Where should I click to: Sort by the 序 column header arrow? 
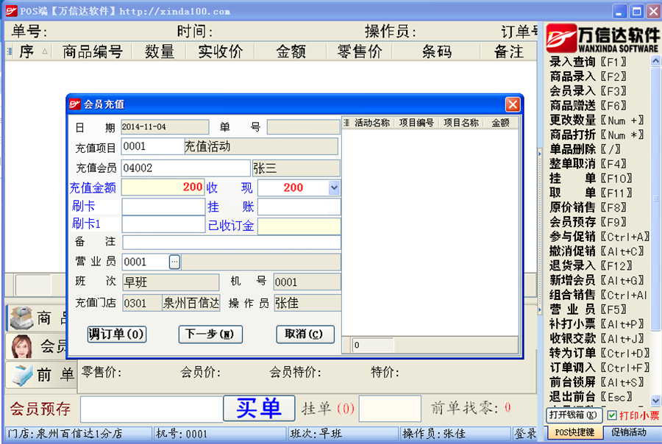[45, 51]
